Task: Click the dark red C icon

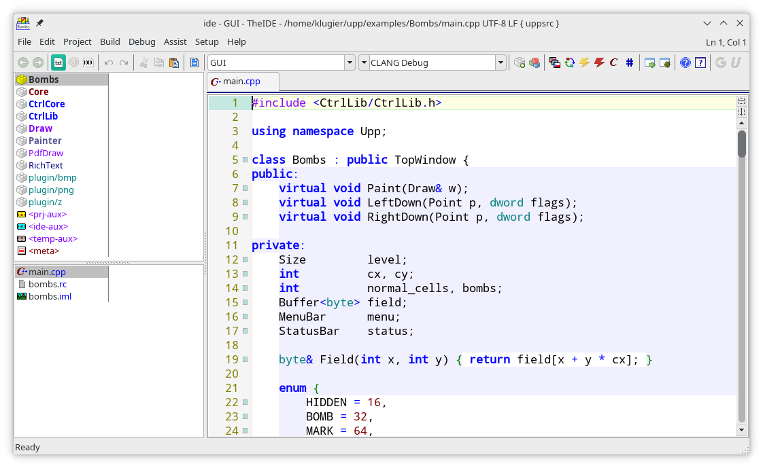Action: click(613, 63)
